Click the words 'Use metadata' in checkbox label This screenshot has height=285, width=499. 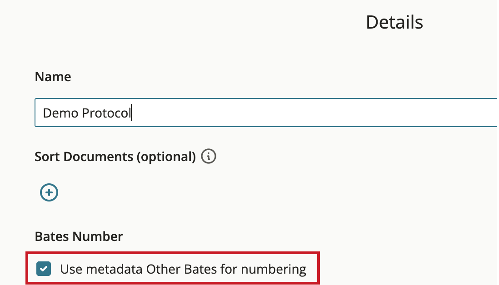pyautogui.click(x=101, y=269)
